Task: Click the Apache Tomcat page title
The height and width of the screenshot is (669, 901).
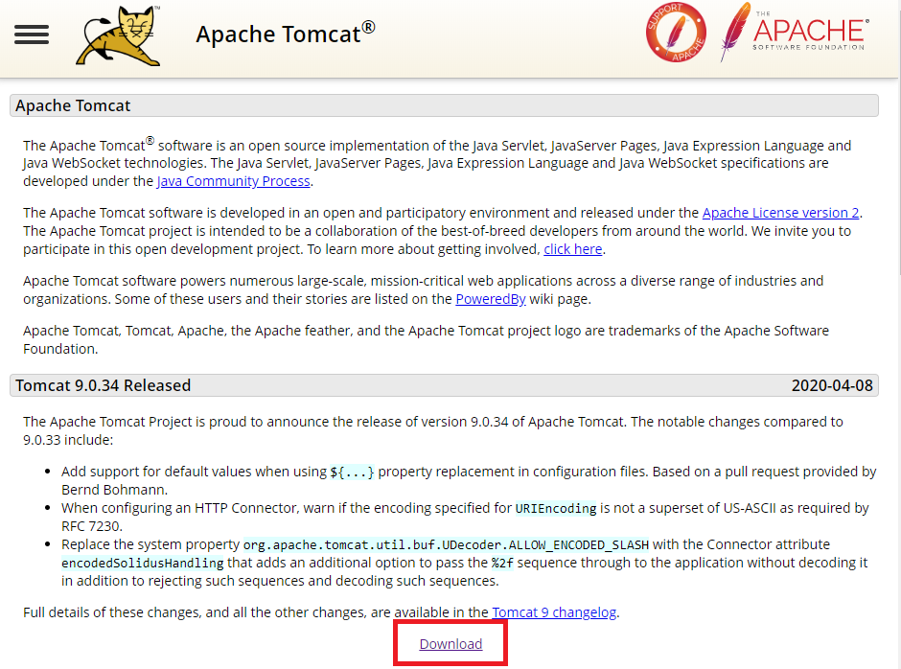Action: 286,34
